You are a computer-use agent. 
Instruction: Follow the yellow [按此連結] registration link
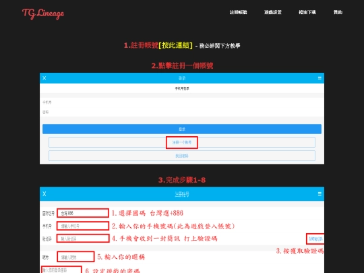(x=175, y=45)
